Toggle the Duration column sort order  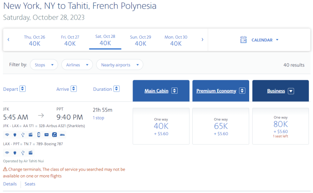[117, 89]
